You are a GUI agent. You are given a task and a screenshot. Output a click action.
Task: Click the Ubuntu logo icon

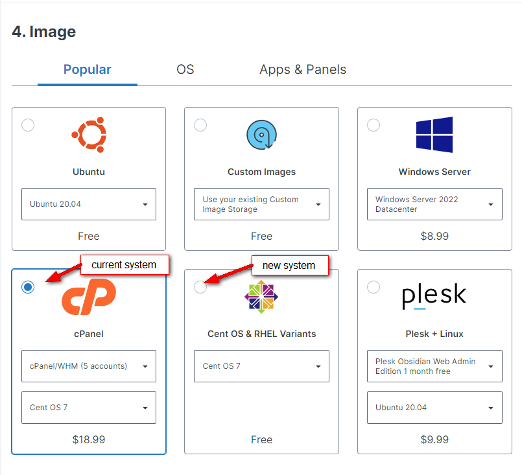tap(89, 134)
